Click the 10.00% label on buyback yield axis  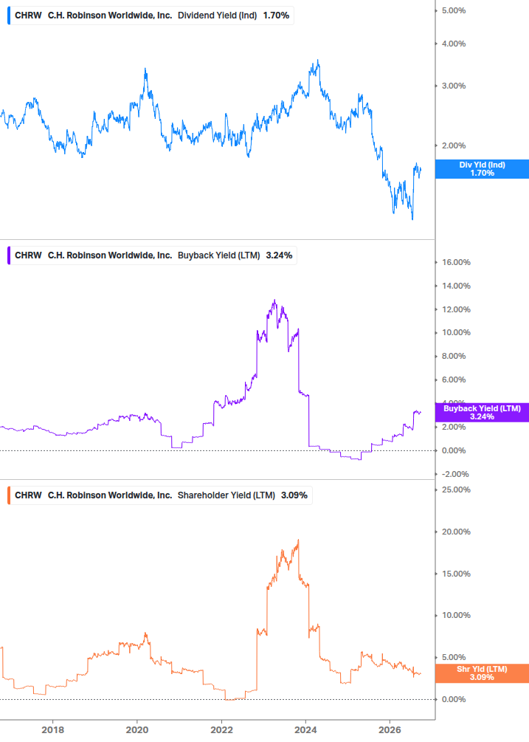click(x=456, y=333)
